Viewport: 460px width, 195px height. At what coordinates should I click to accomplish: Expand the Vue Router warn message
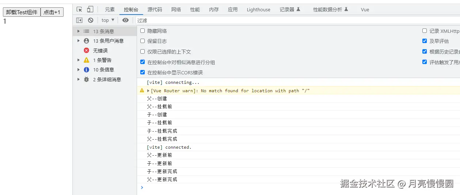click(148, 90)
